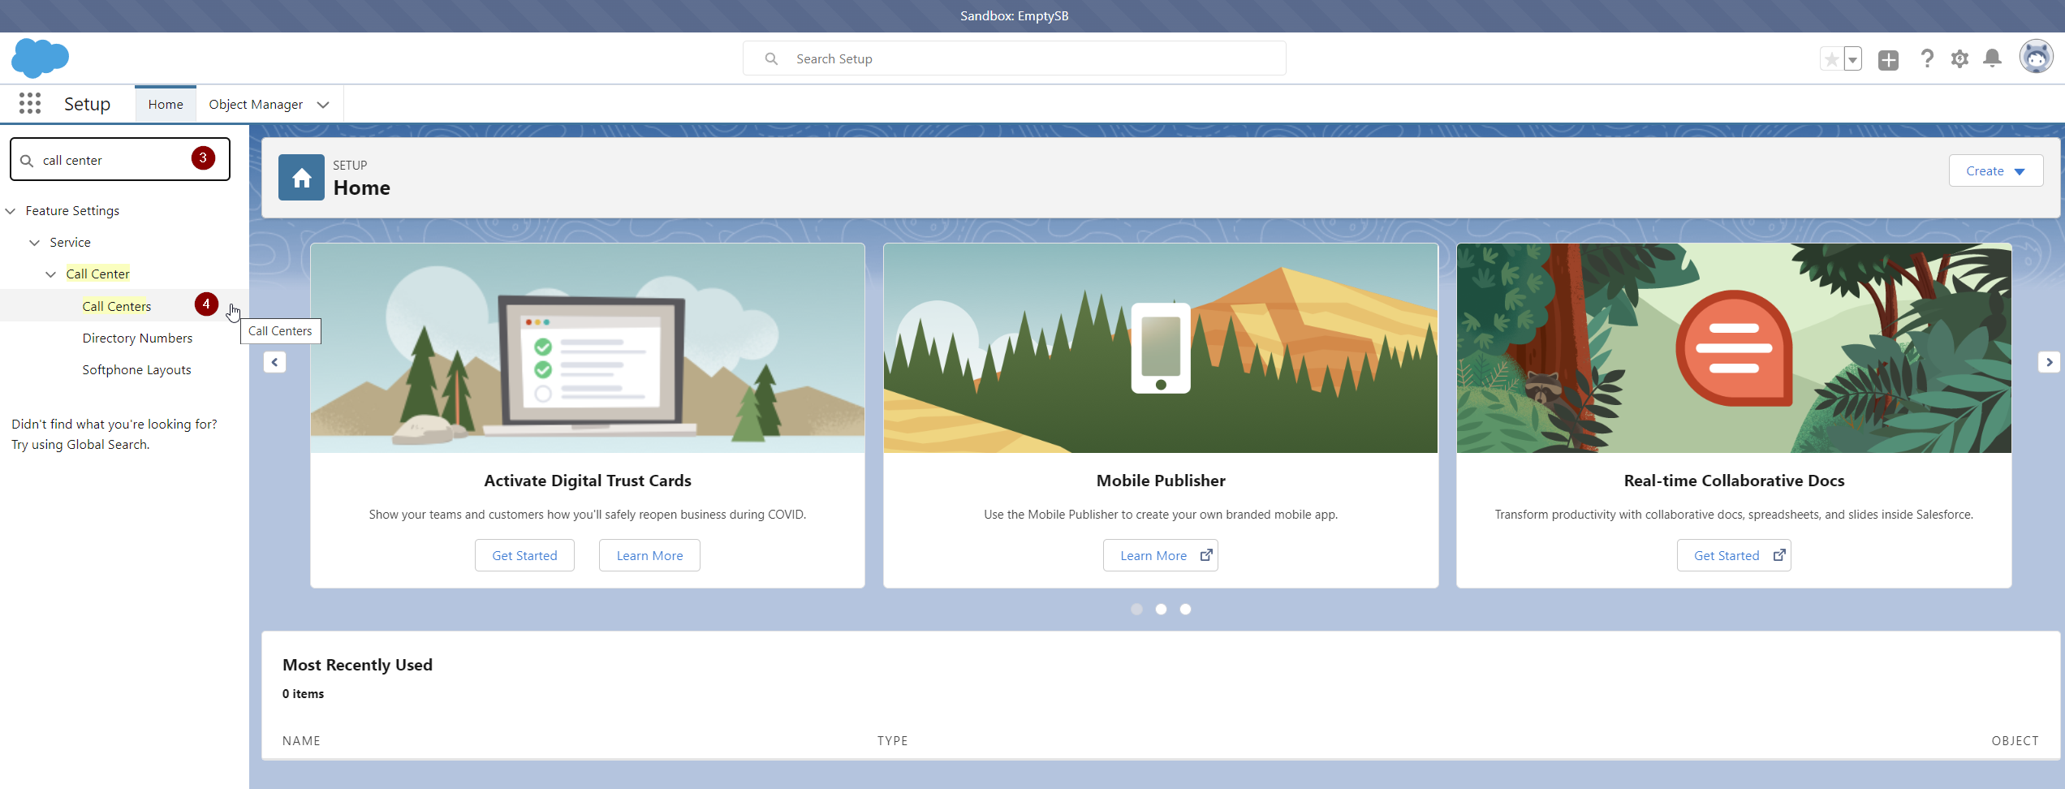The height and width of the screenshot is (789, 2065).
Task: Show the next carousel card
Action: (2049, 362)
